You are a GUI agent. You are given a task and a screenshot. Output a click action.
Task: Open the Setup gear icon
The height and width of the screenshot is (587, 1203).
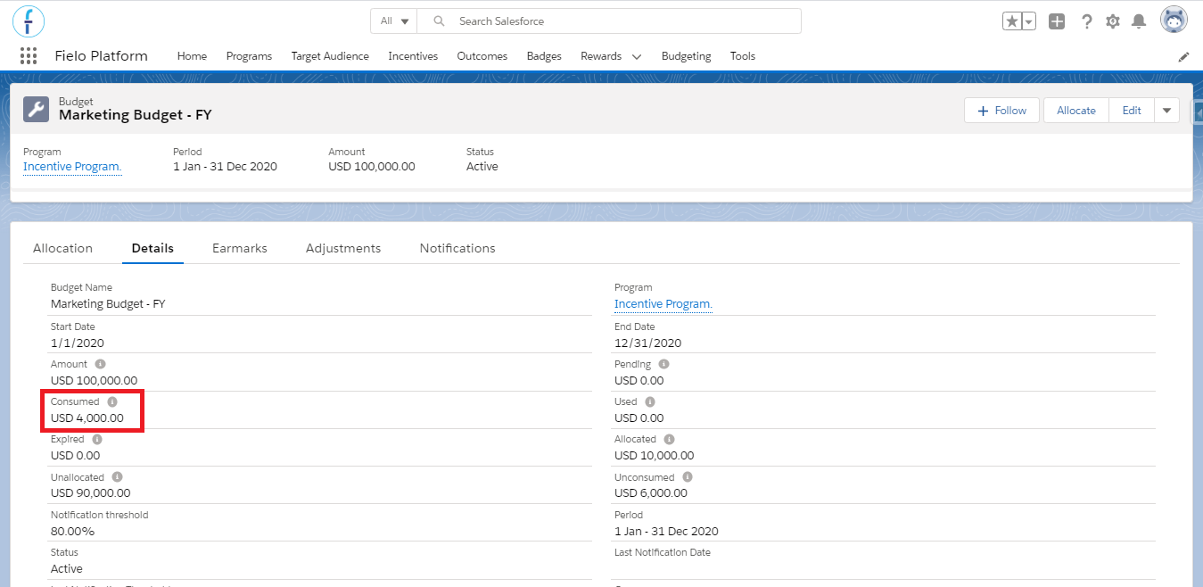1113,21
